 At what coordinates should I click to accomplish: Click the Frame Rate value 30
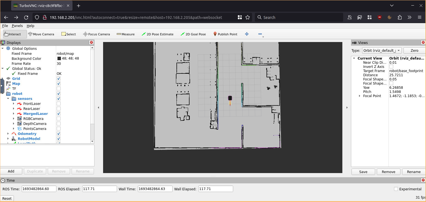coord(59,63)
